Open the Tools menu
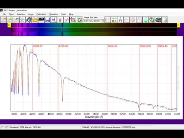This screenshot has width=184, height=138. point(64,14)
